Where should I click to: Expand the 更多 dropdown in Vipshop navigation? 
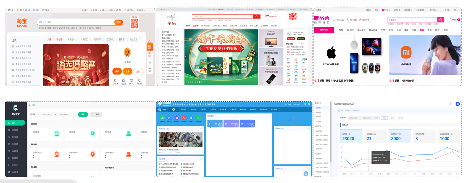(x=446, y=30)
